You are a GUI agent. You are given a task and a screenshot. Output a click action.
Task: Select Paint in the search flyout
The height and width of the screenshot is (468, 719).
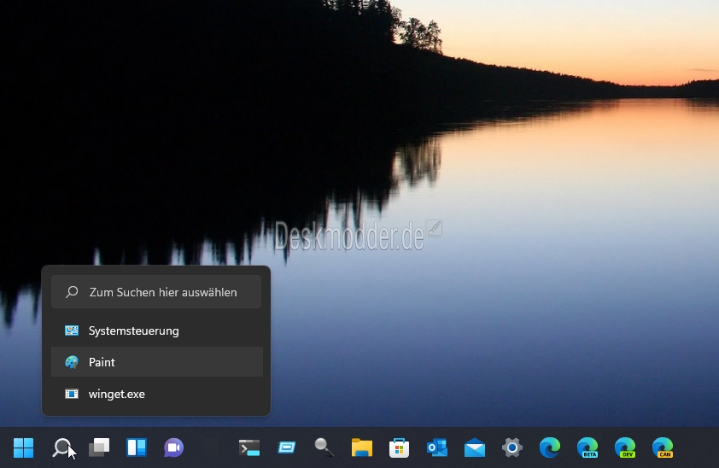coord(156,362)
